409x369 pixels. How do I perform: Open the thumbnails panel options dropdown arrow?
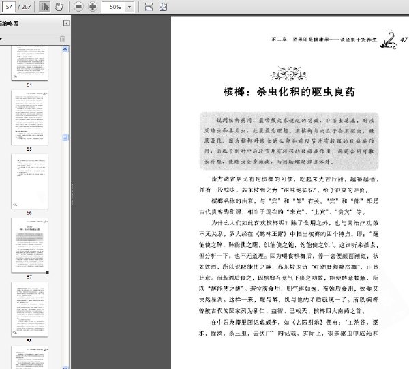click(x=1, y=39)
